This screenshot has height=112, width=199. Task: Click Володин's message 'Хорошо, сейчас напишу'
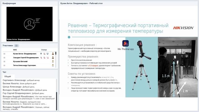[x=26, y=108]
